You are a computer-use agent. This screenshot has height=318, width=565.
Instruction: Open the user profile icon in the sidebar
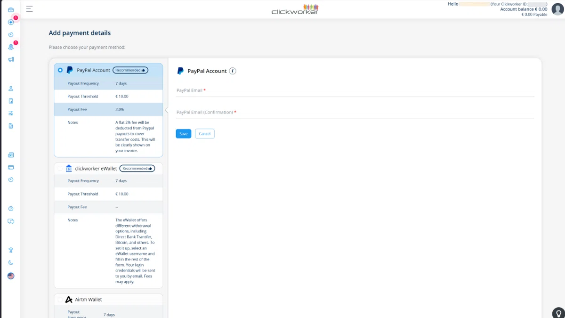pyautogui.click(x=11, y=89)
